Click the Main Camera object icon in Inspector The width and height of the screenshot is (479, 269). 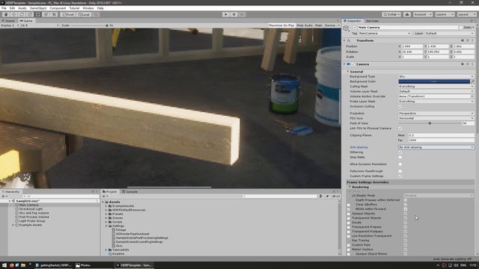pos(346,28)
